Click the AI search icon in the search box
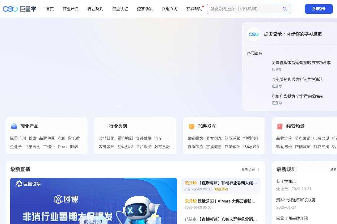This screenshot has width=337, height=224. (285, 9)
